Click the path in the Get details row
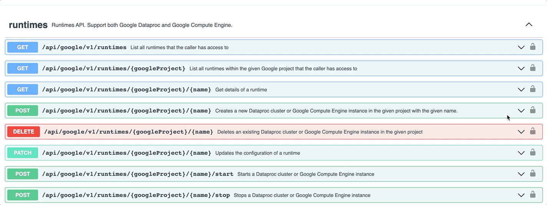The height and width of the screenshot is (205, 547). pyautogui.click(x=126, y=89)
